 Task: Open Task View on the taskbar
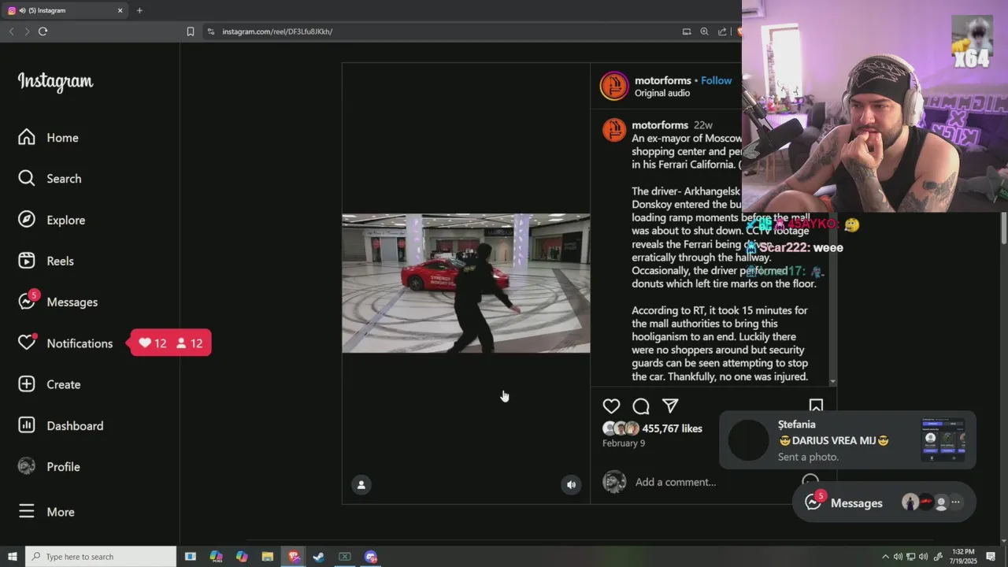(x=190, y=557)
